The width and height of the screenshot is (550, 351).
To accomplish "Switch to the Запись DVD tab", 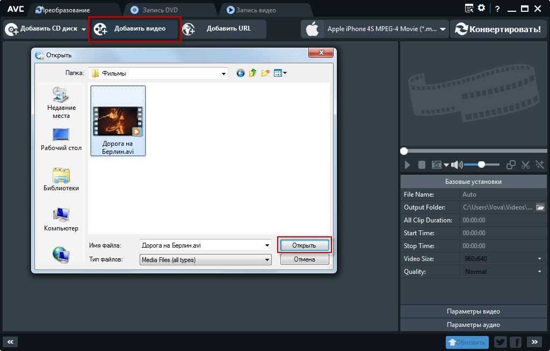I will [160, 10].
